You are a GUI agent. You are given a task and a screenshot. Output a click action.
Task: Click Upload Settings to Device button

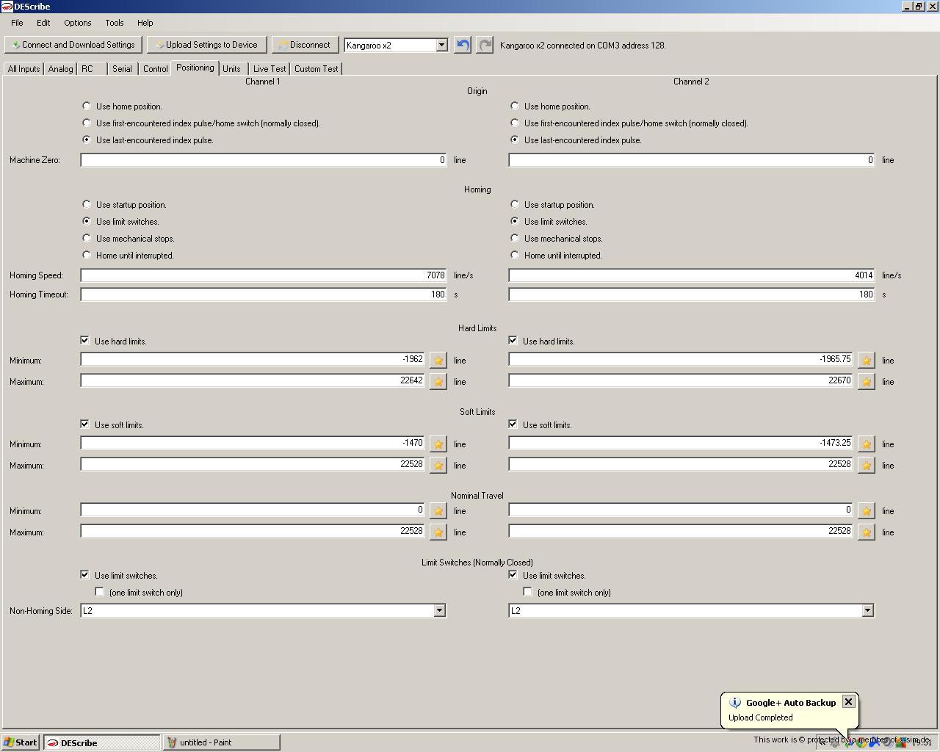click(x=206, y=45)
